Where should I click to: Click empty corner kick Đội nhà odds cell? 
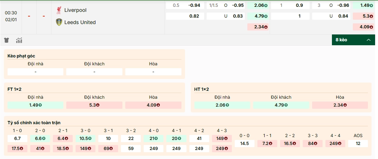pos(35,72)
